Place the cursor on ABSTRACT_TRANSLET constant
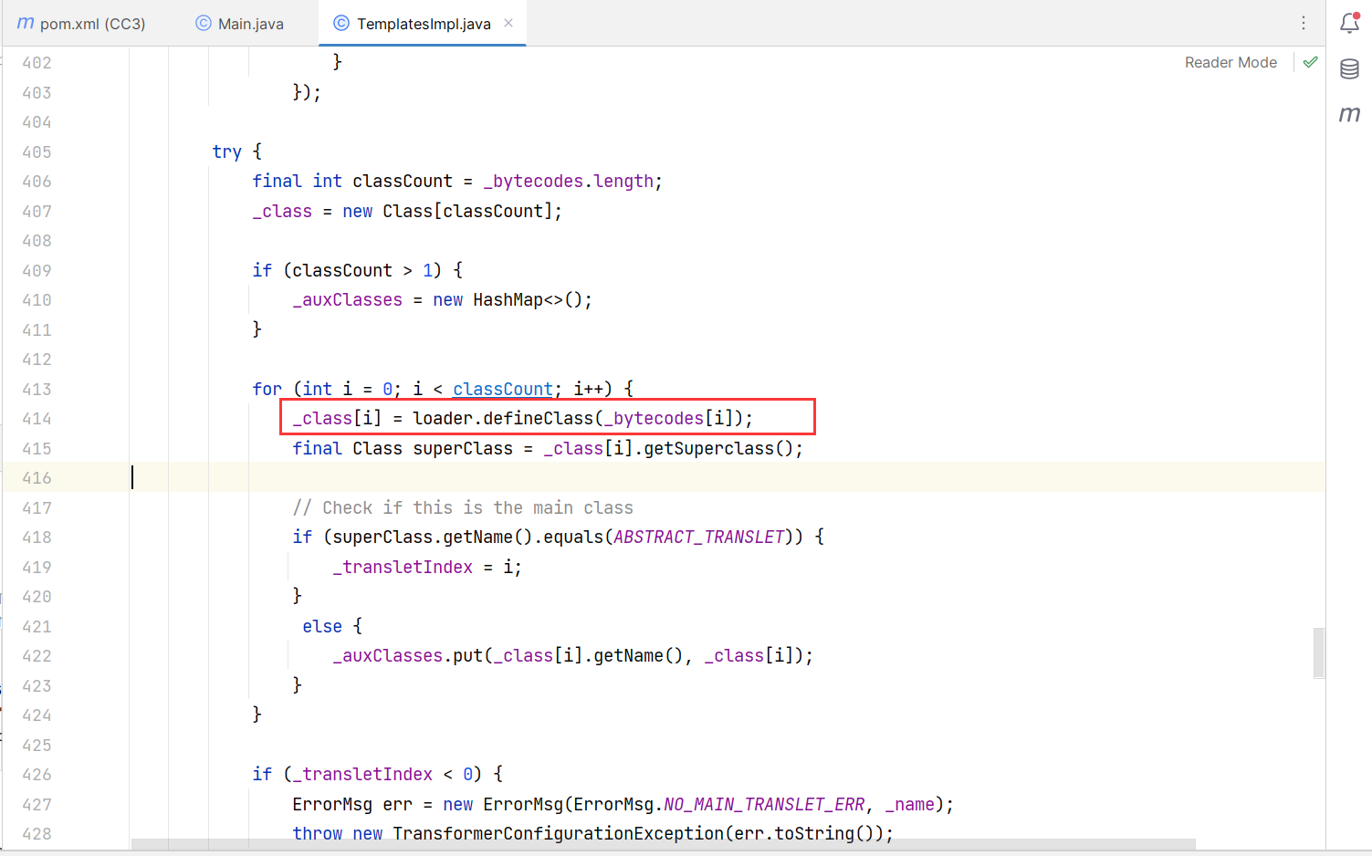The width and height of the screenshot is (1372, 856). click(698, 538)
